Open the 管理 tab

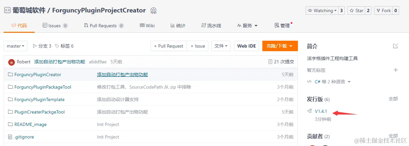(x=282, y=26)
